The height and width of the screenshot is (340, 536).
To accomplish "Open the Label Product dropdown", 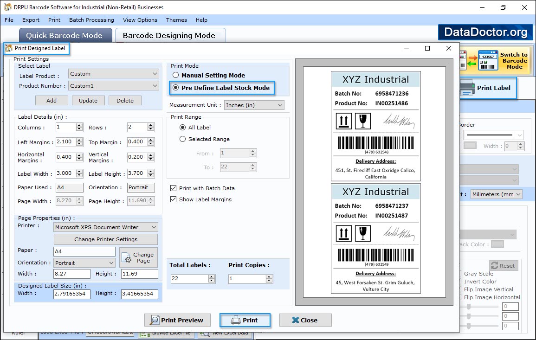I will 114,74.
